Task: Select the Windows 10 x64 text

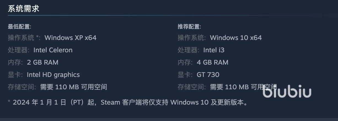Action: [x=236, y=38]
